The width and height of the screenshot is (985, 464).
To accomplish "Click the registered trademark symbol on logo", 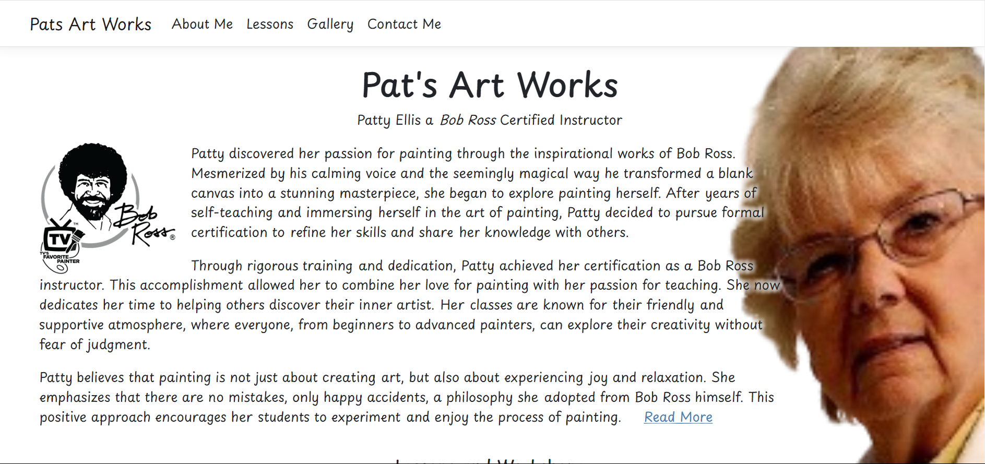I will coord(173,237).
